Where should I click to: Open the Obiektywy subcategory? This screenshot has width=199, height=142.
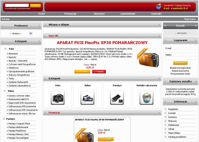coord(14,68)
